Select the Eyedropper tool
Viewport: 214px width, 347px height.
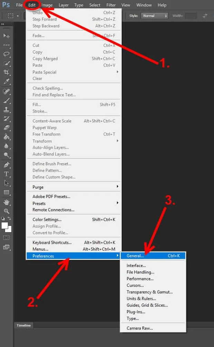[x=6, y=81]
